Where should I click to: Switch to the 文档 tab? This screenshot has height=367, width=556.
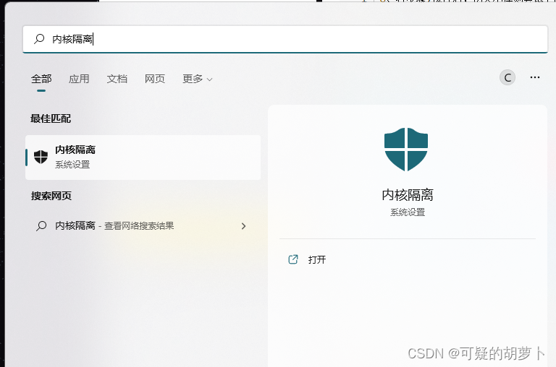[x=117, y=79]
